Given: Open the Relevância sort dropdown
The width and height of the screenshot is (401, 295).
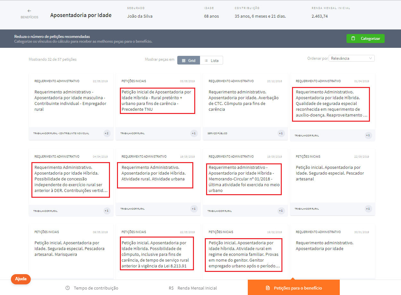Looking at the screenshot, I should 351,58.
